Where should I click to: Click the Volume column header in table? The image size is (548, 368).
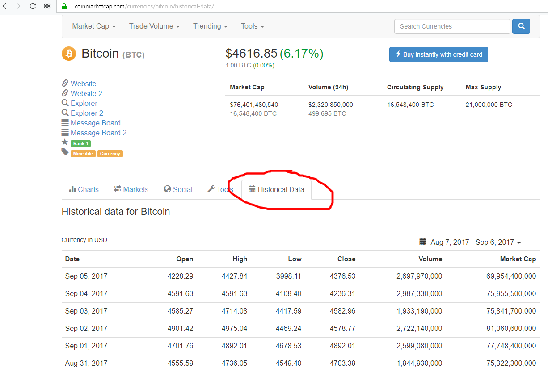click(x=430, y=259)
